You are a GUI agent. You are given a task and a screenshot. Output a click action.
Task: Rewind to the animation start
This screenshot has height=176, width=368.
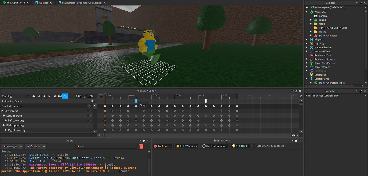(33, 96)
